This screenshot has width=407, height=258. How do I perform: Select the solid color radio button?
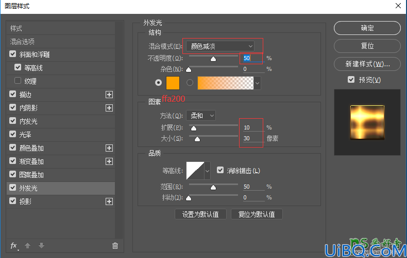pyautogui.click(x=158, y=83)
